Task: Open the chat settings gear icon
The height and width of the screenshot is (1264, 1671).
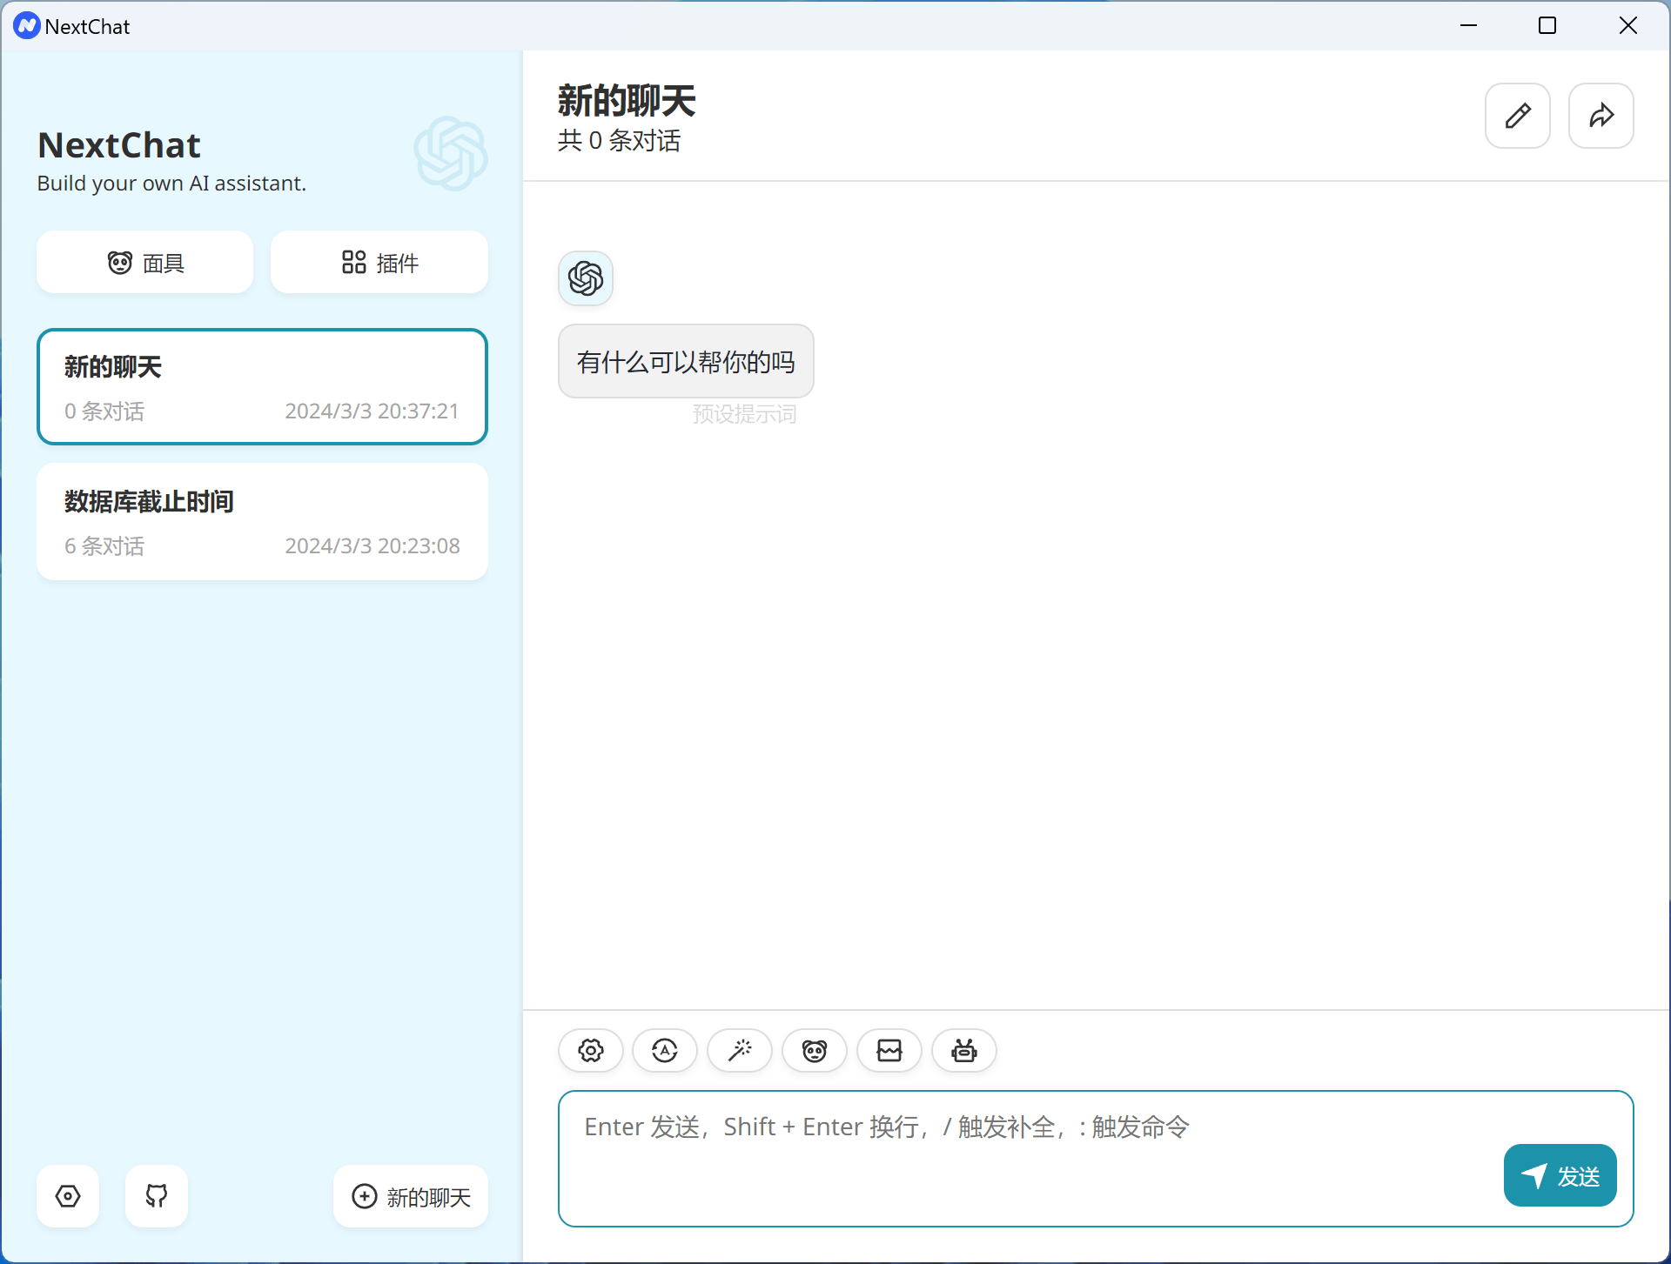Action: point(591,1050)
